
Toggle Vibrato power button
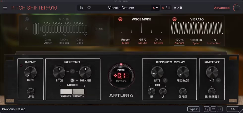(x=174, y=19)
